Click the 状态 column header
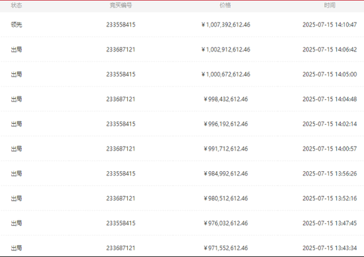Viewport: 364px width, 257px height. point(17,5)
